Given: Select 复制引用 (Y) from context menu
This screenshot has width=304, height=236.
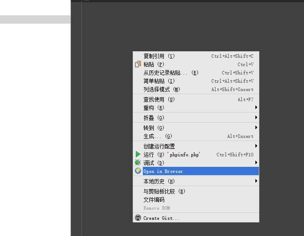Looking at the screenshot, I should tap(196, 56).
